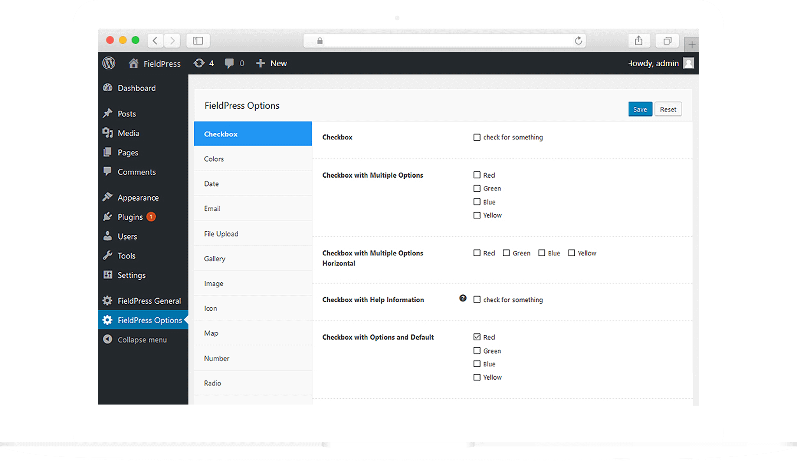Go forward with browser forward arrow
Image resolution: width=797 pixels, height=462 pixels.
172,40
